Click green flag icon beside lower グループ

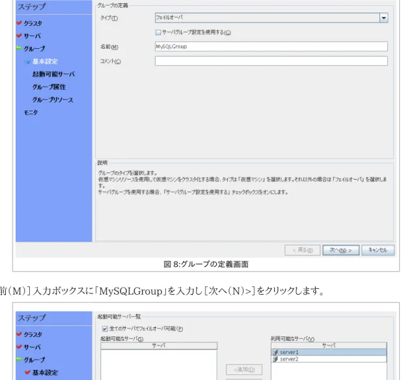pos(19,359)
